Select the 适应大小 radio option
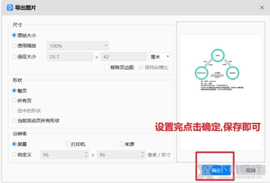270x183 pixels. (14, 57)
